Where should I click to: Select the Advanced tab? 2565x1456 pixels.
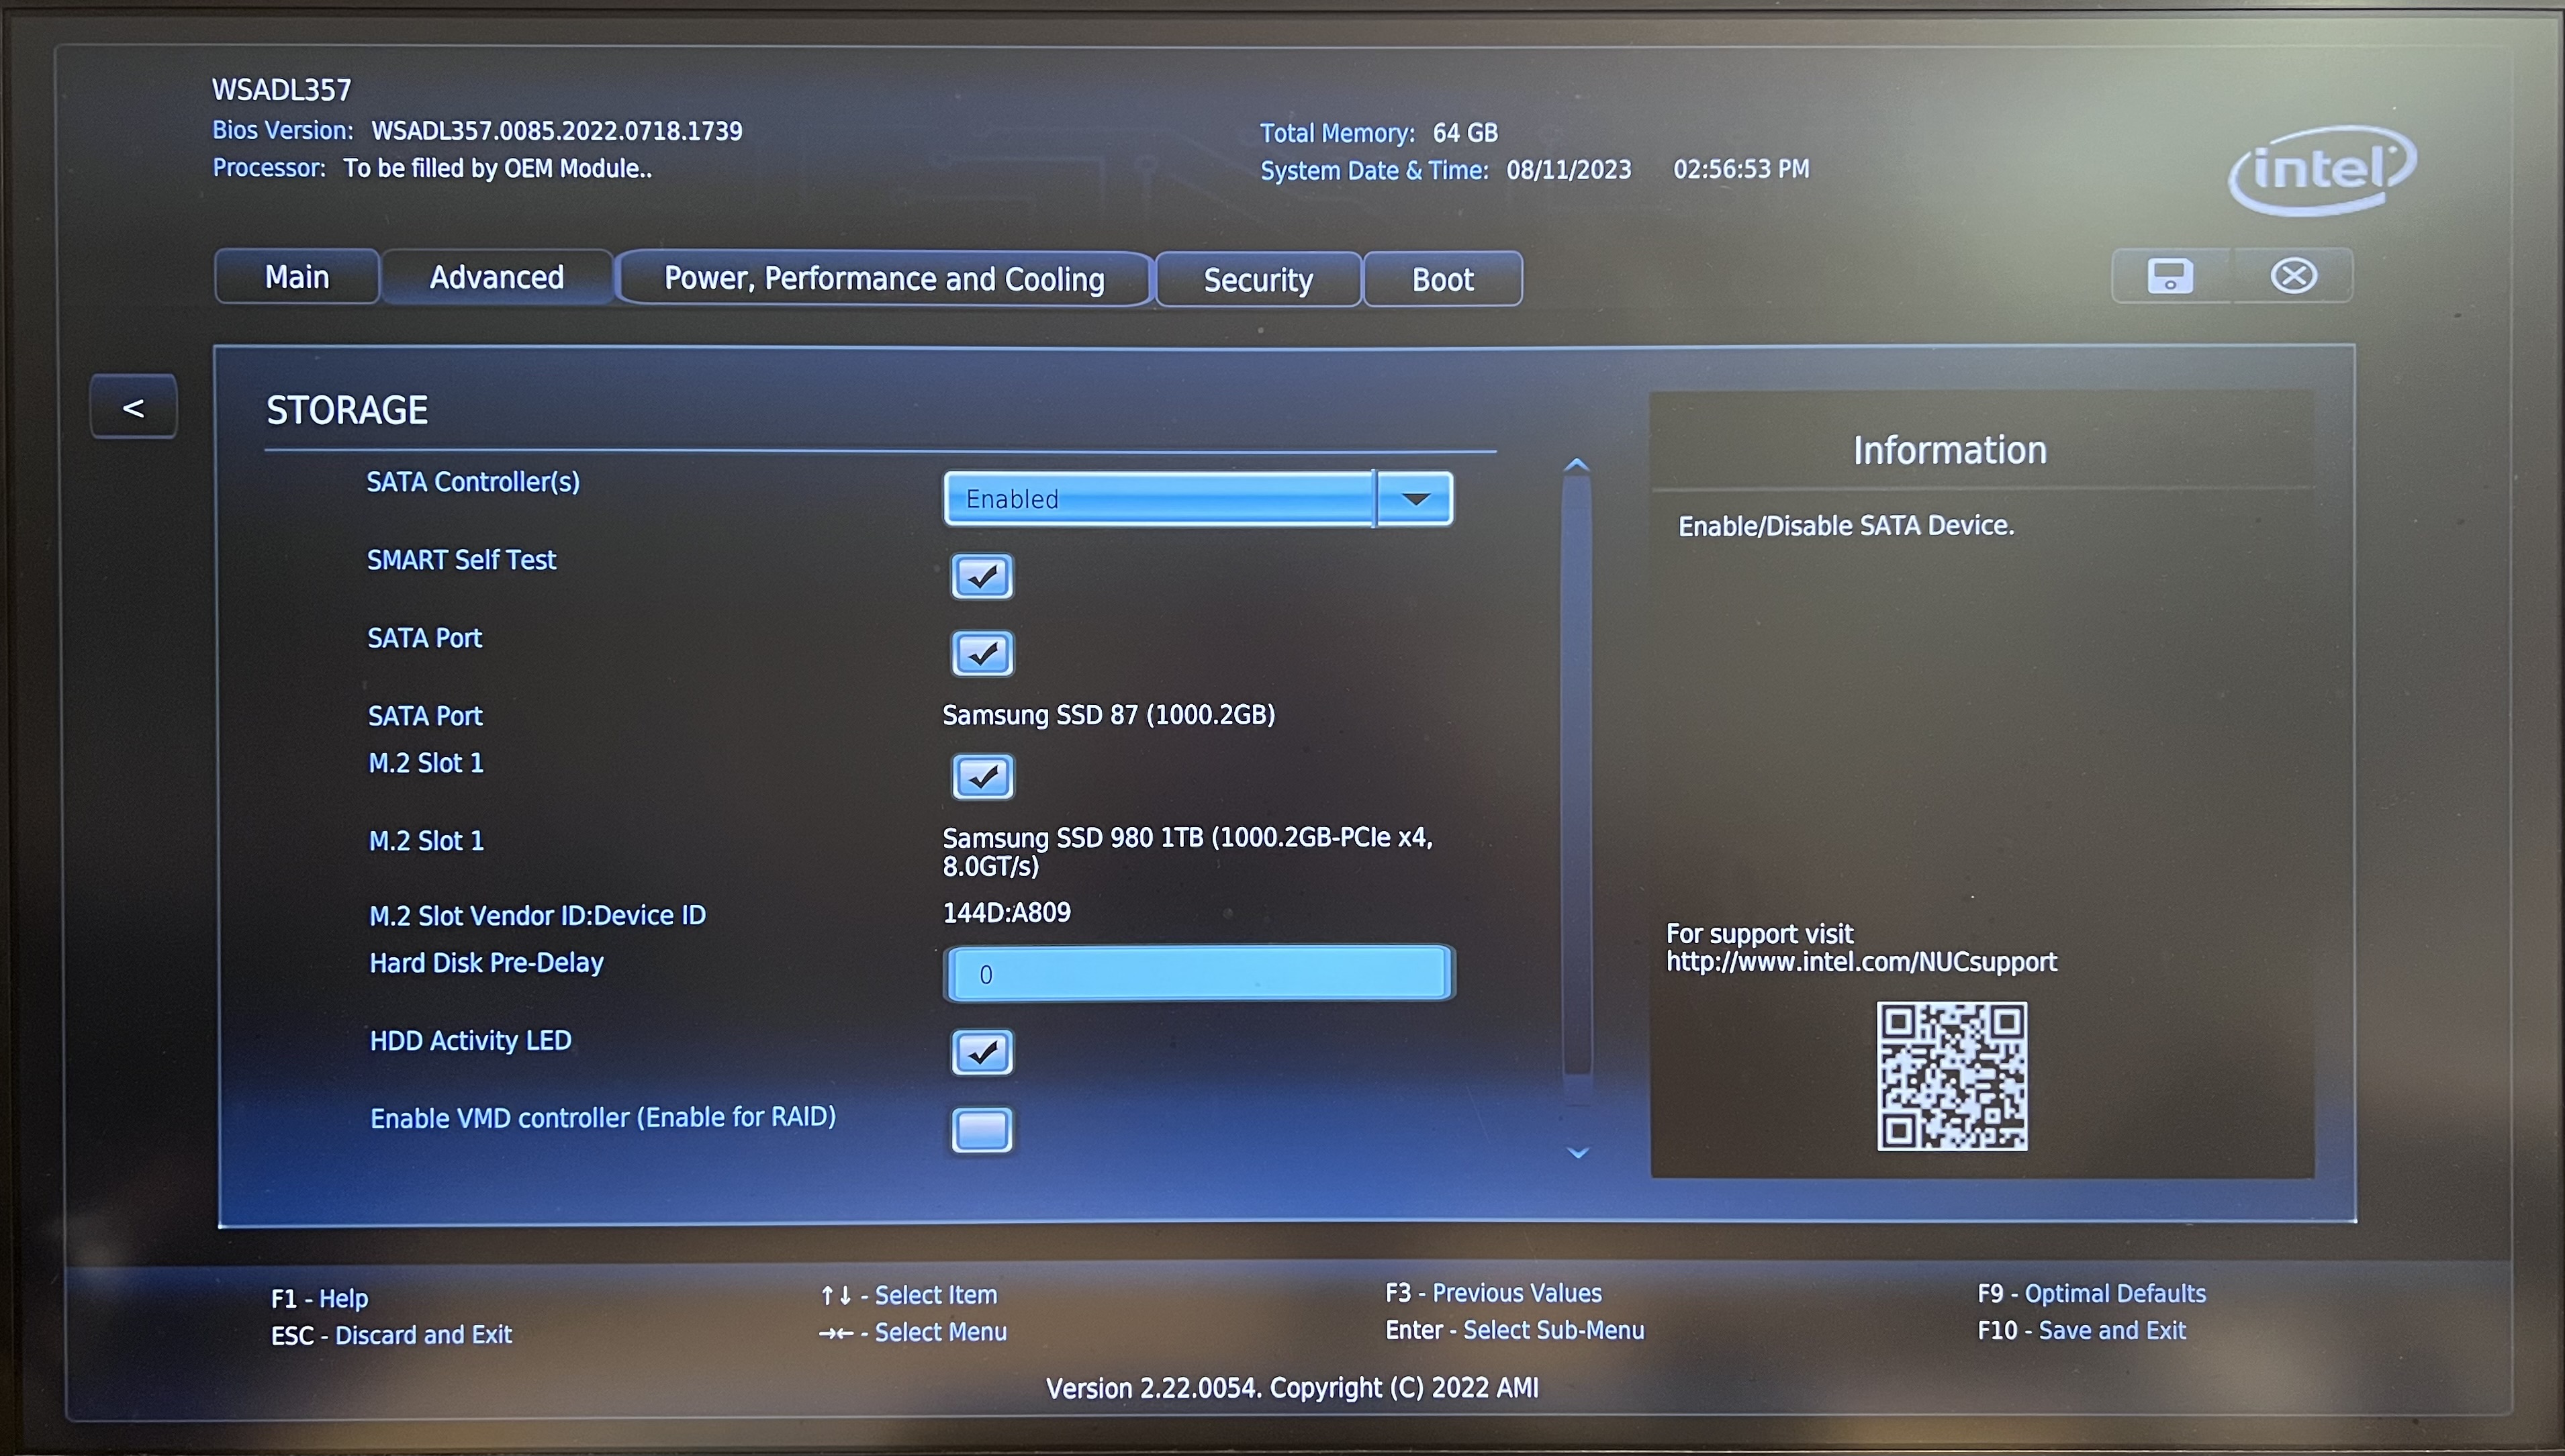[497, 276]
